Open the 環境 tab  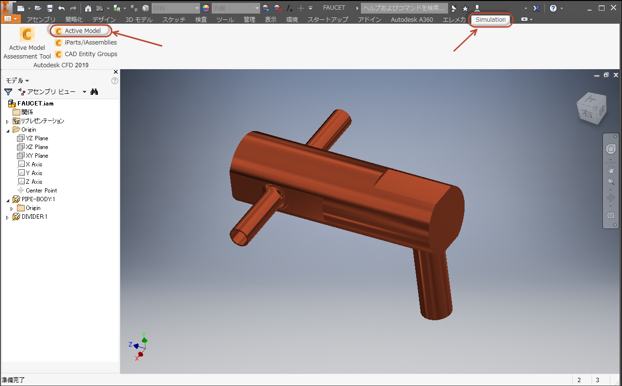[x=292, y=20]
